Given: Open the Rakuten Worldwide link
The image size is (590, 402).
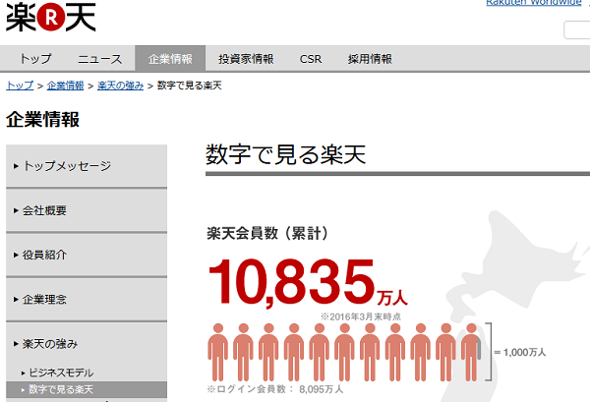Looking at the screenshot, I should pos(534,3).
